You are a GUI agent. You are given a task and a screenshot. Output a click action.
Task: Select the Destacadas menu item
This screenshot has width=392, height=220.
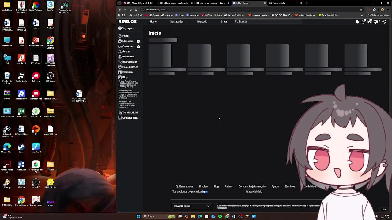pos(177,22)
